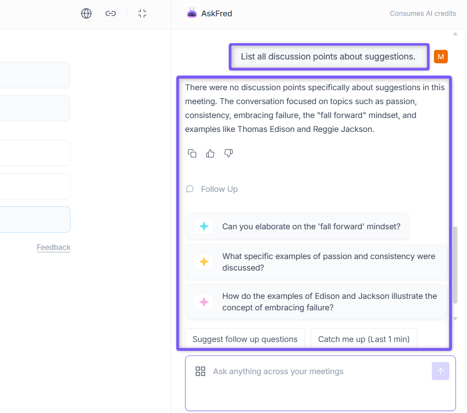The image size is (467, 413).
Task: Click the globe language icon
Action: (86, 13)
